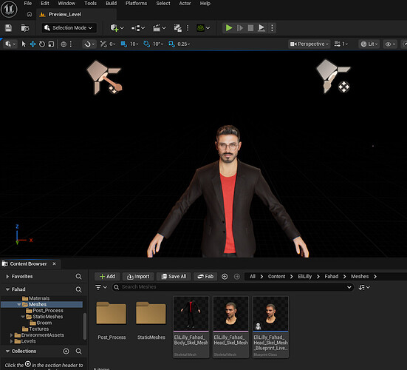Toggle rotation snapping
The height and width of the screenshot is (370, 407).
(x=147, y=44)
